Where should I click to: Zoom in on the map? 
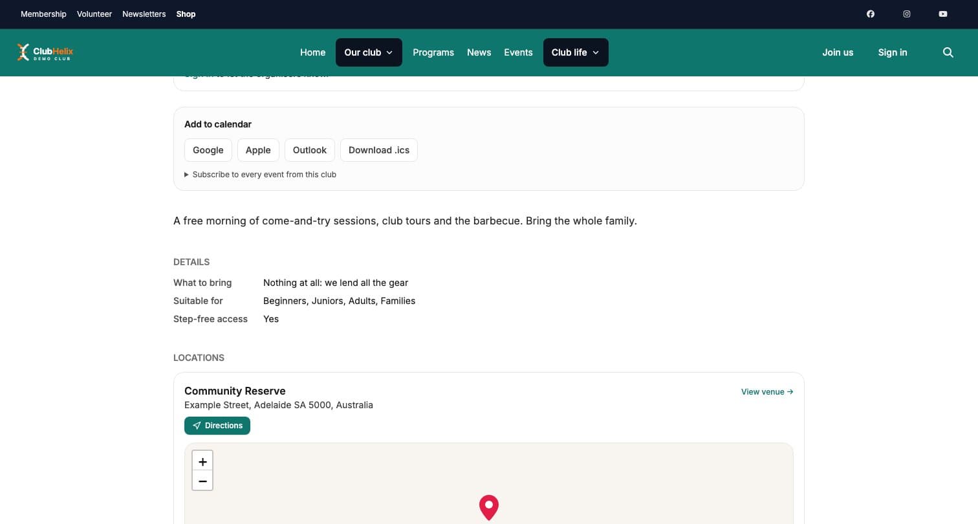tap(202, 461)
